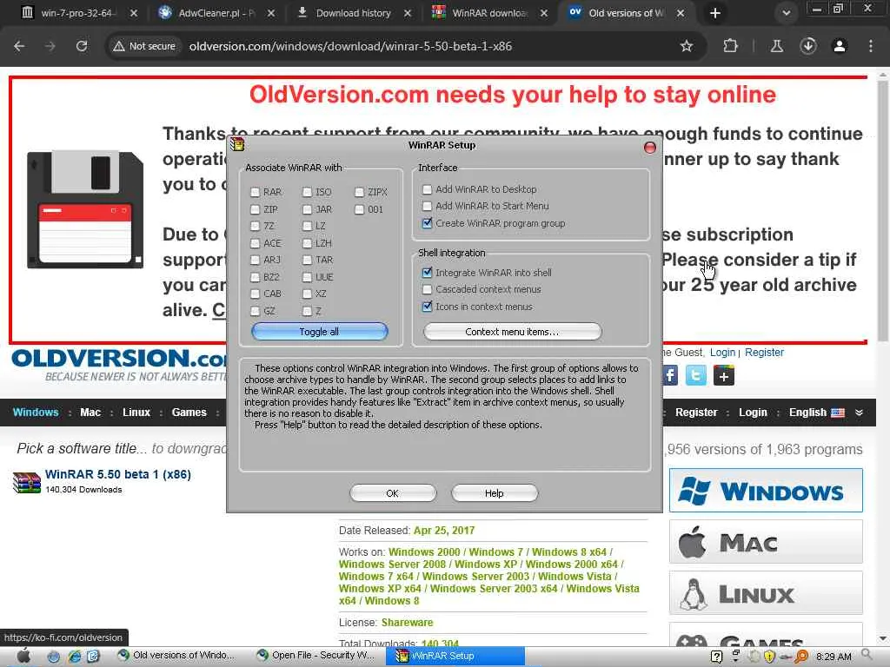
Task: Click the Help button in WinRAR Setup
Action: [x=495, y=493]
